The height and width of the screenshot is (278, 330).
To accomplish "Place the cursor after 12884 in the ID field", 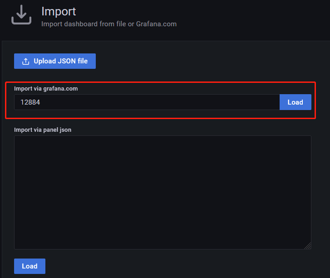I will tap(41, 102).
